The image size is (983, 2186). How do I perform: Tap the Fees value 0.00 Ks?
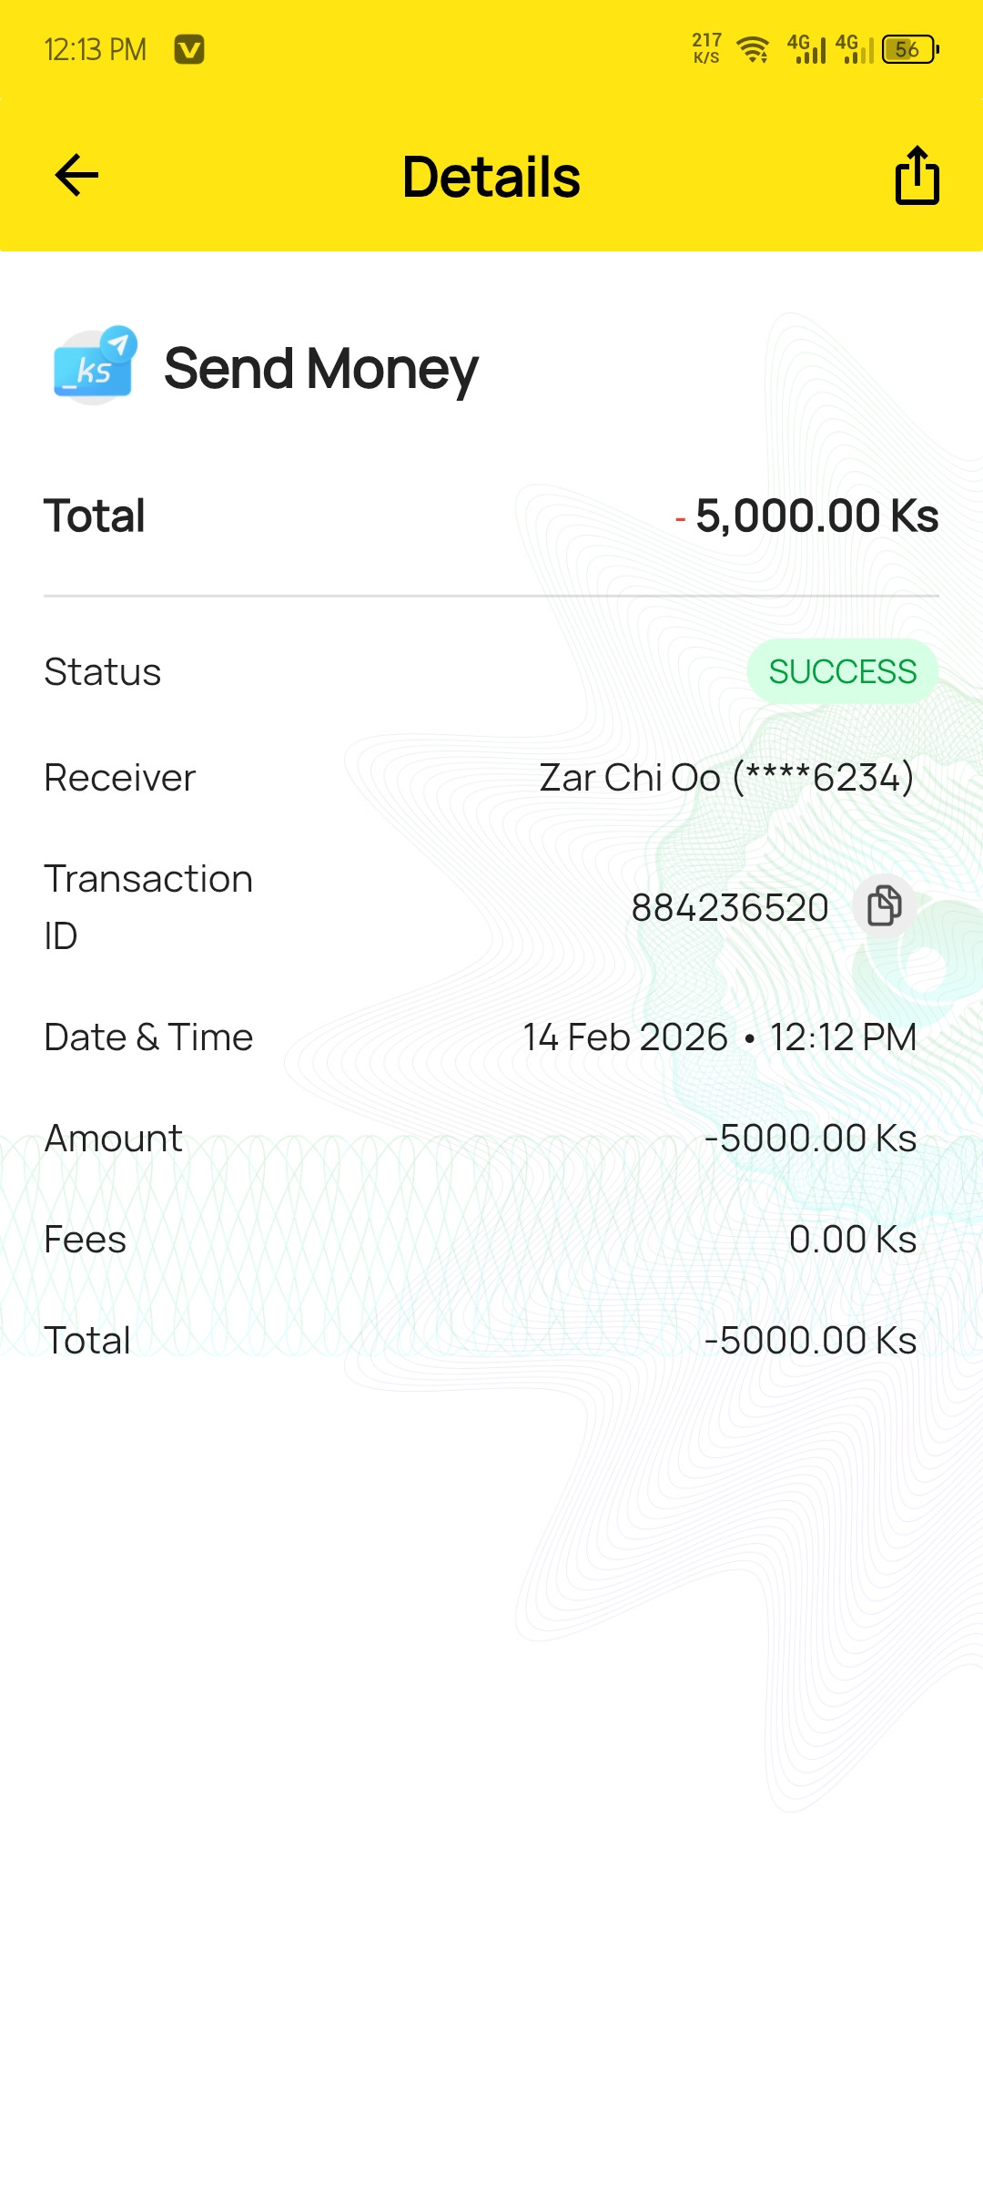click(853, 1240)
